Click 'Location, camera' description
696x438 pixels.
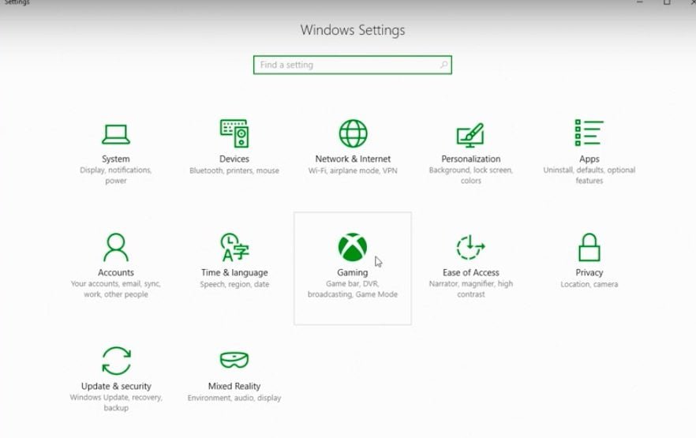pyautogui.click(x=589, y=284)
